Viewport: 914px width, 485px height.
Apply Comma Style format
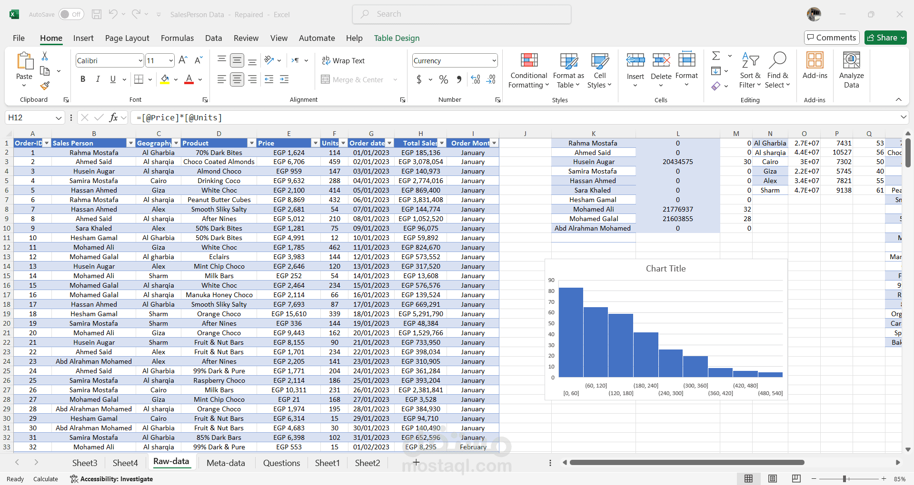459,79
